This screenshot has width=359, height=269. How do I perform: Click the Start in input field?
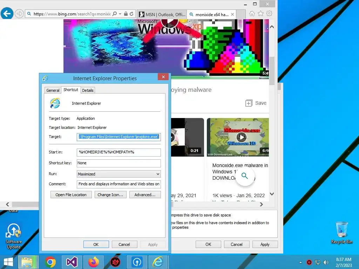coord(118,152)
